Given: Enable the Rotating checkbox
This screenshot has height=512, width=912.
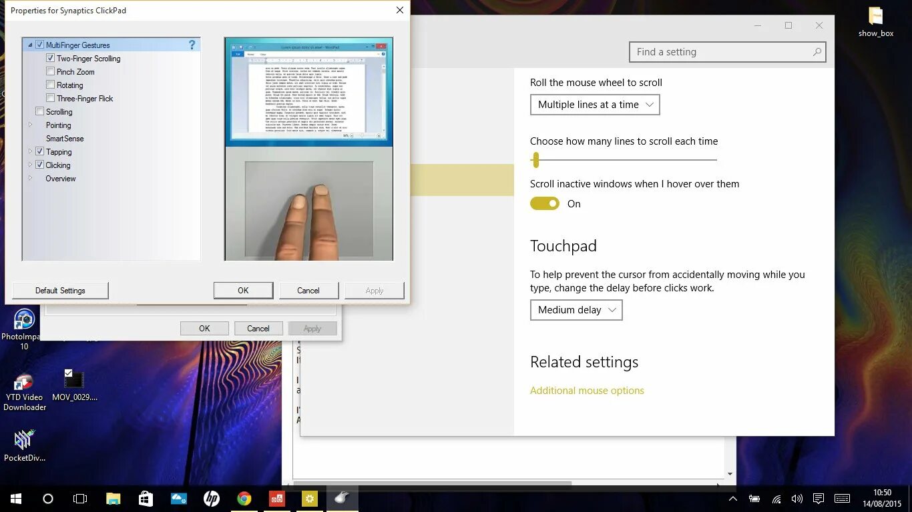Looking at the screenshot, I should tap(51, 85).
